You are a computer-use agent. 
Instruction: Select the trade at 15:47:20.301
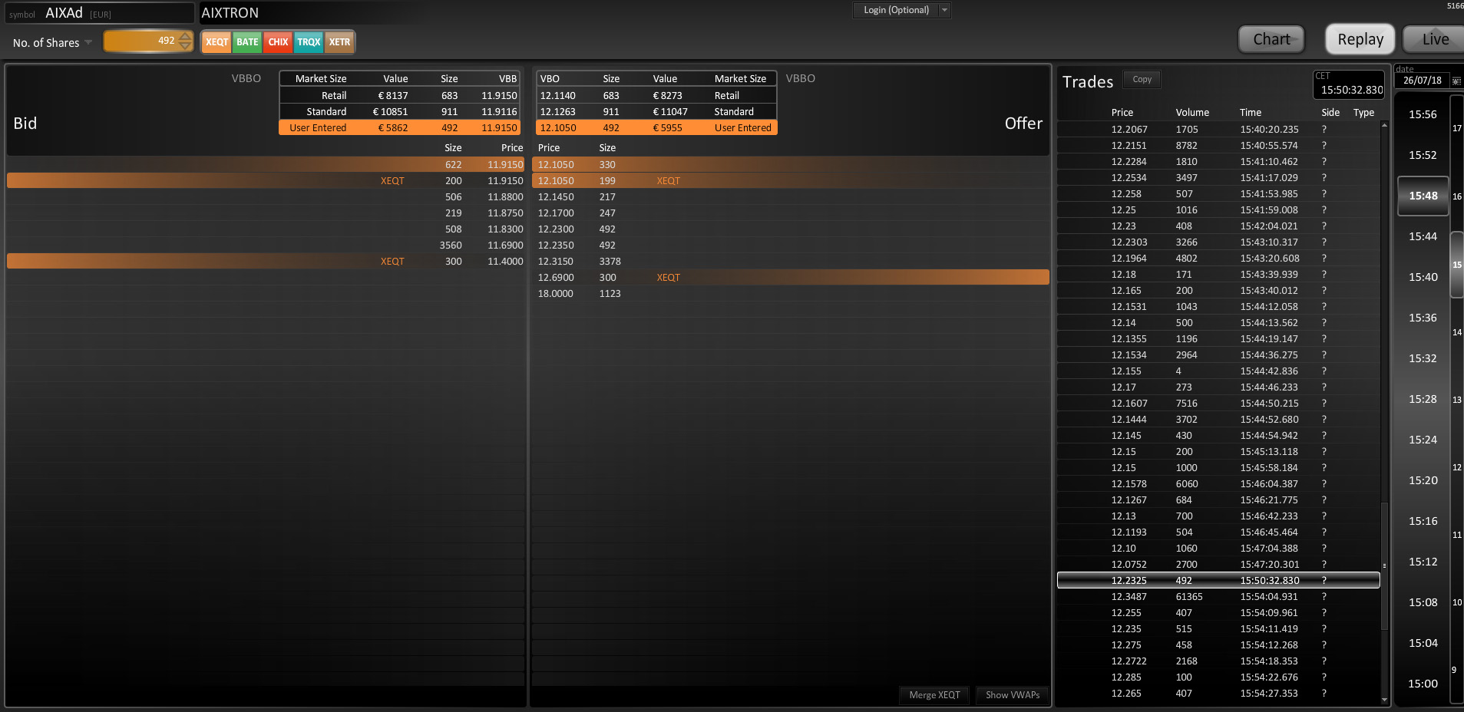(1218, 565)
